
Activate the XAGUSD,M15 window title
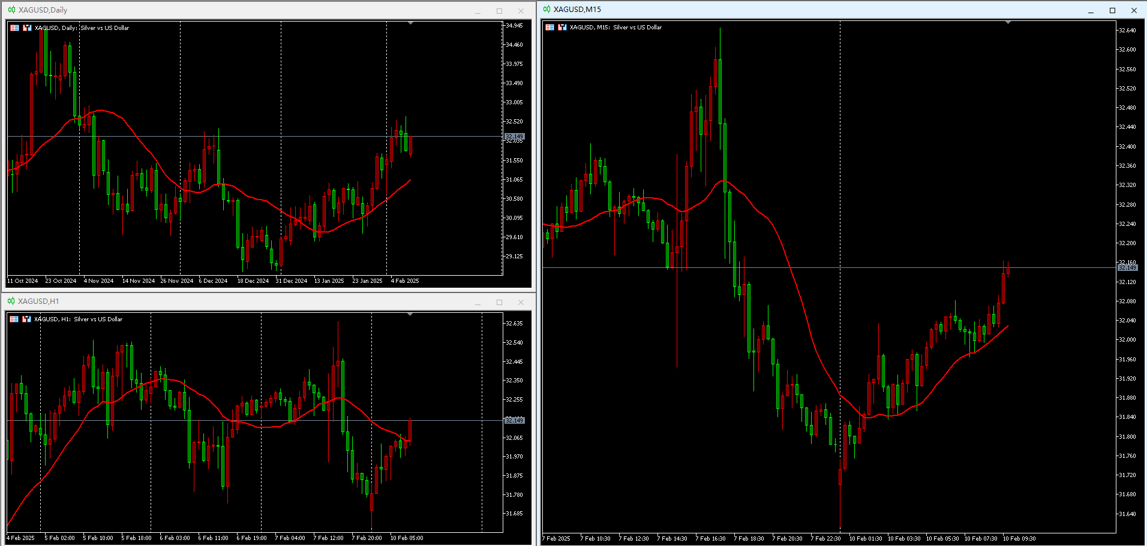577,9
